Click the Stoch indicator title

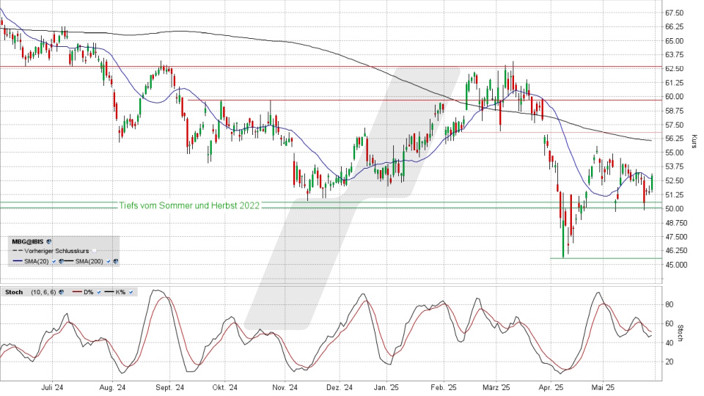coord(15,293)
